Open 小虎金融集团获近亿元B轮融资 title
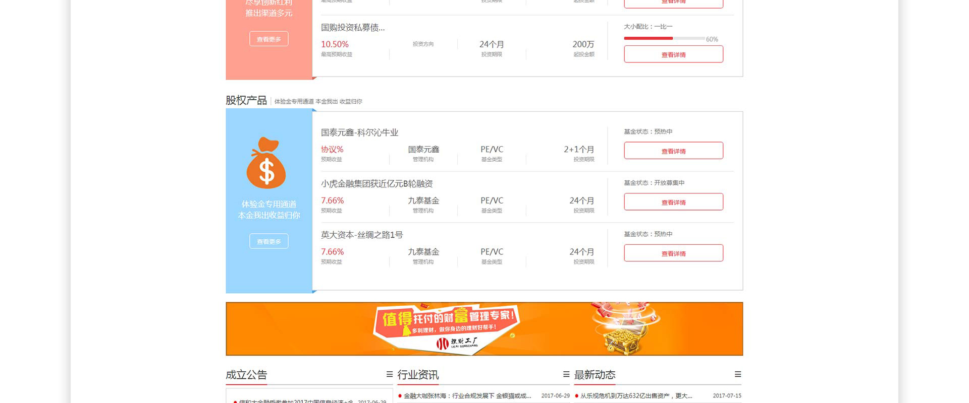Screen dimensions: 969x403 click(x=376, y=184)
